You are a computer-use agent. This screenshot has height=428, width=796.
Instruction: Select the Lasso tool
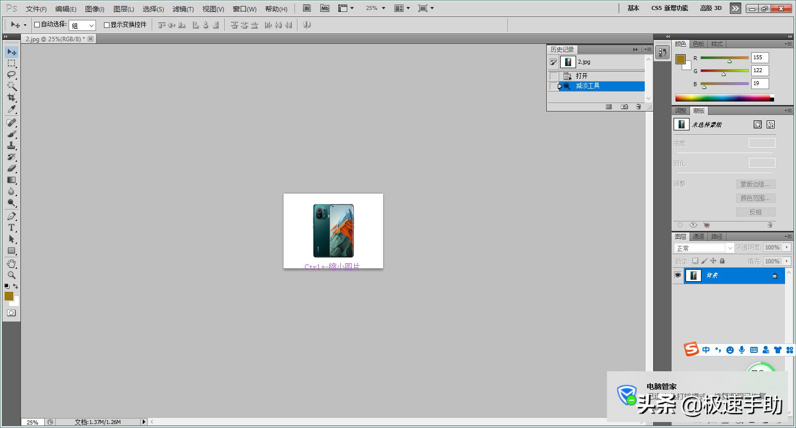(x=11, y=75)
